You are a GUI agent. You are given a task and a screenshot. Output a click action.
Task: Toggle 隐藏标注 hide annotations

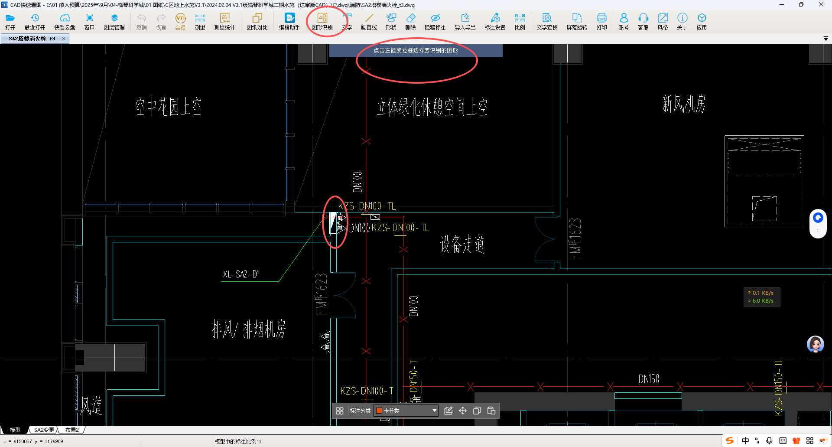[435, 21]
